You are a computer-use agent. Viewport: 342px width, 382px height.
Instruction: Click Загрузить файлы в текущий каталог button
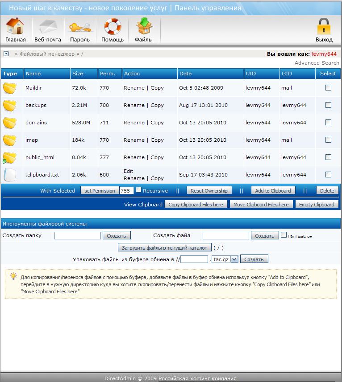point(164,247)
